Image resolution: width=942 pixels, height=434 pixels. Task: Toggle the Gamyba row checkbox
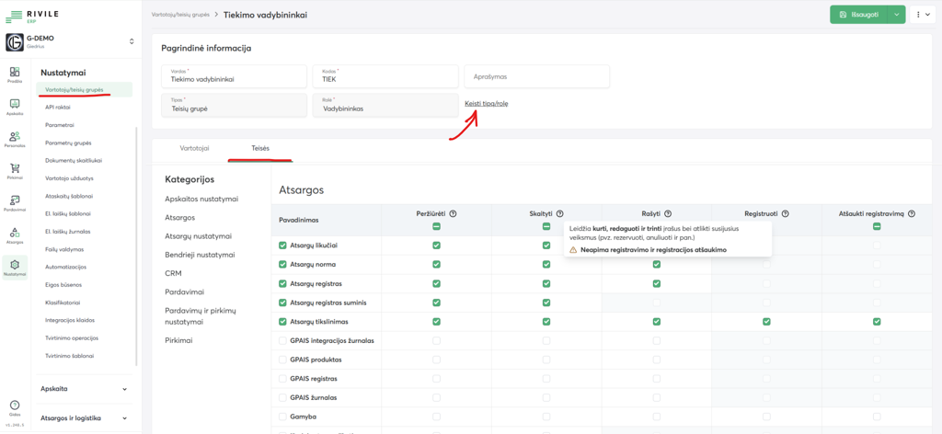point(283,417)
